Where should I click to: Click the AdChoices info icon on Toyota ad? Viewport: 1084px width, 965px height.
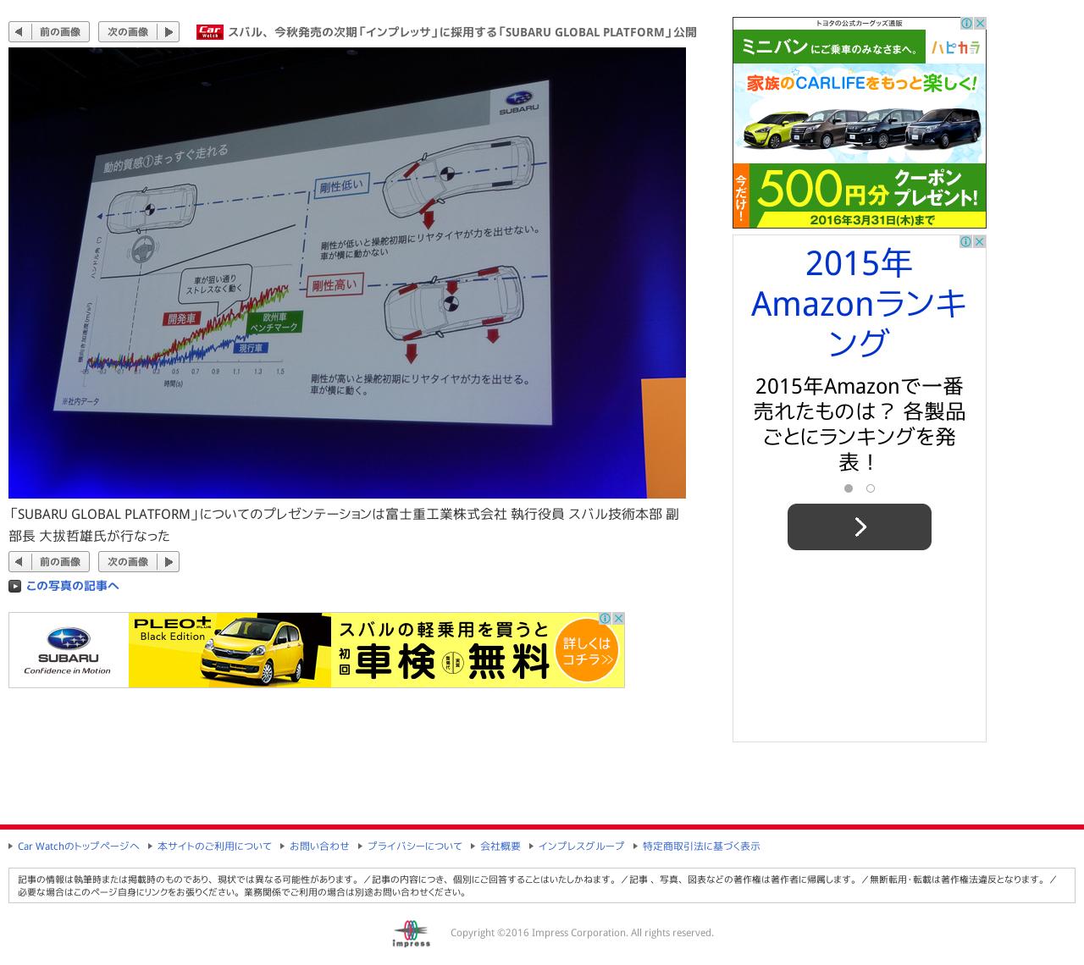coord(966,24)
